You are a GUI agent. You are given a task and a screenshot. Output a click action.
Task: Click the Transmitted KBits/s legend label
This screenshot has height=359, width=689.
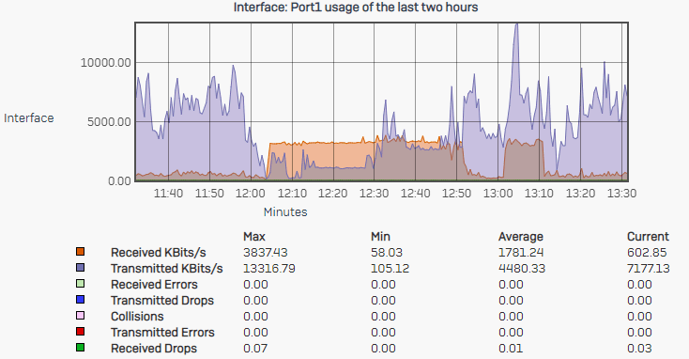[166, 269]
